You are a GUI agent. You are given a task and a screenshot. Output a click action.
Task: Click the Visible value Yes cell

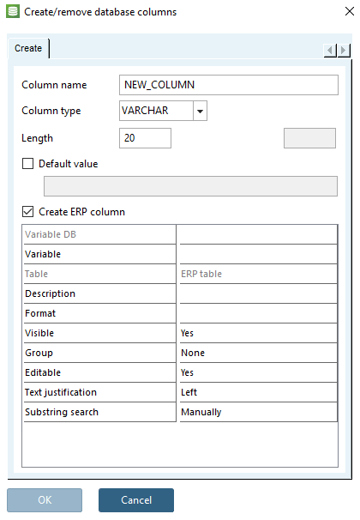tap(258, 333)
